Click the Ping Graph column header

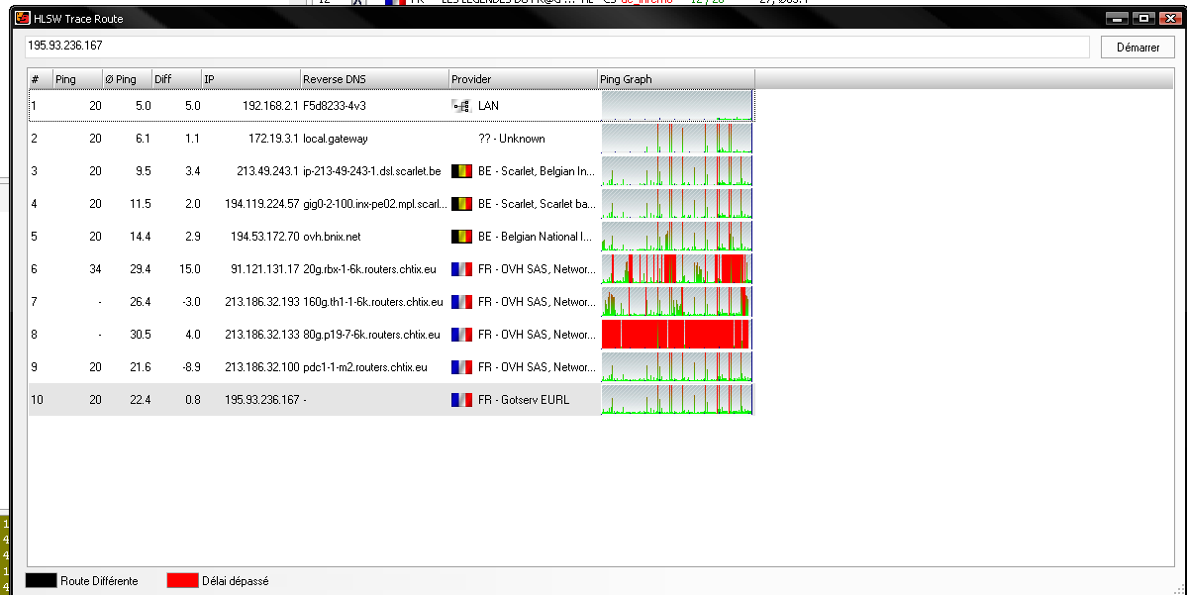[675, 79]
